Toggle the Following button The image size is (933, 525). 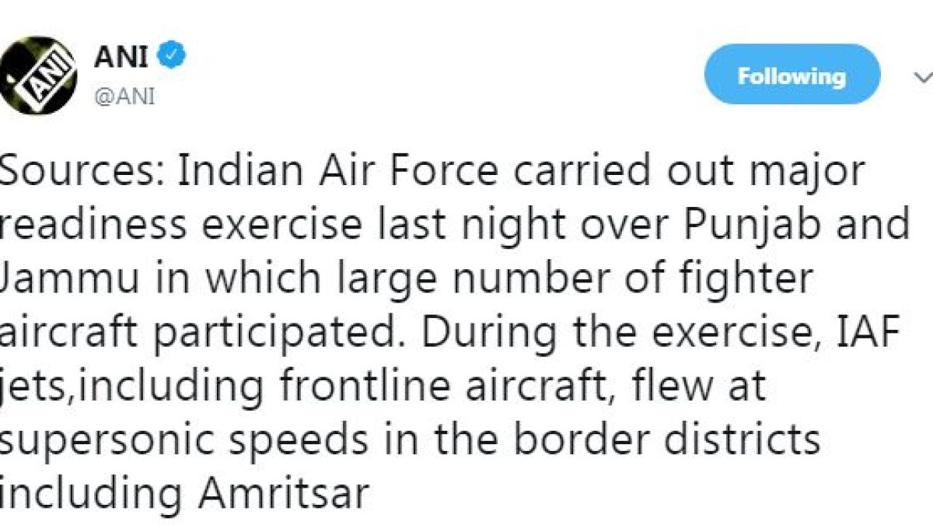point(791,75)
